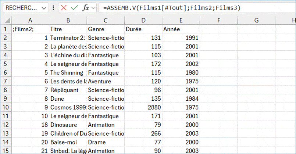Click the year value 1984
This screenshot has width=296, height=154.
coord(181,99)
